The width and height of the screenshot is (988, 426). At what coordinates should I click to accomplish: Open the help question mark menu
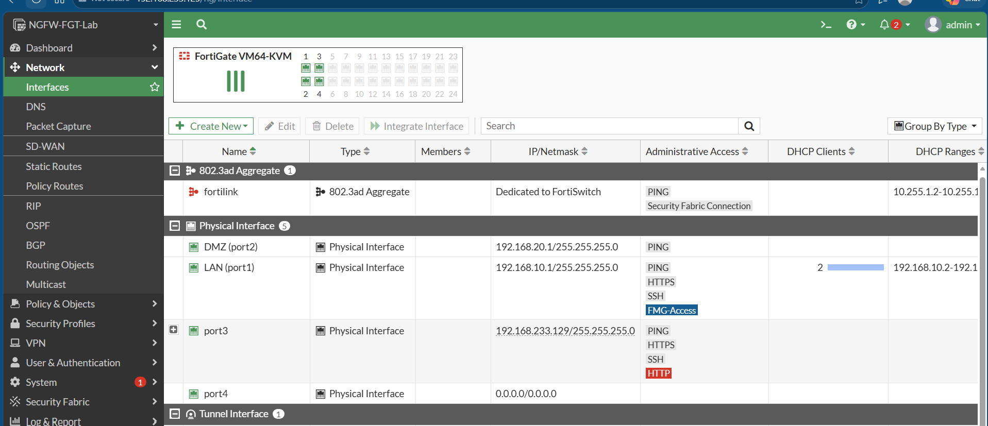coord(856,25)
